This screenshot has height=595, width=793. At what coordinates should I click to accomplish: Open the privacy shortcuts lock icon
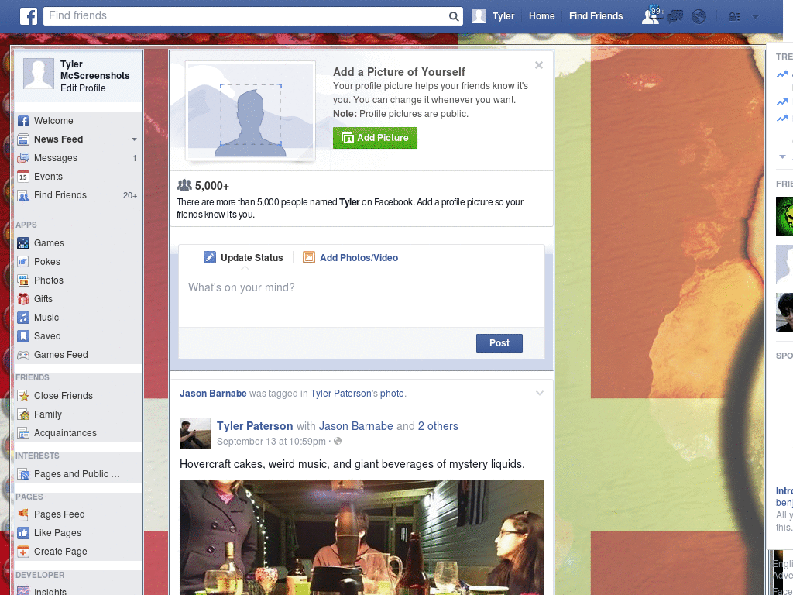(x=734, y=17)
